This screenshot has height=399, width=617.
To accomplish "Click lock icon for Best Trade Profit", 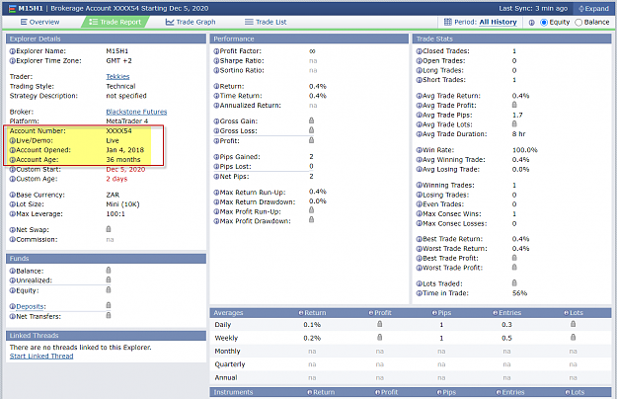I will 514,258.
